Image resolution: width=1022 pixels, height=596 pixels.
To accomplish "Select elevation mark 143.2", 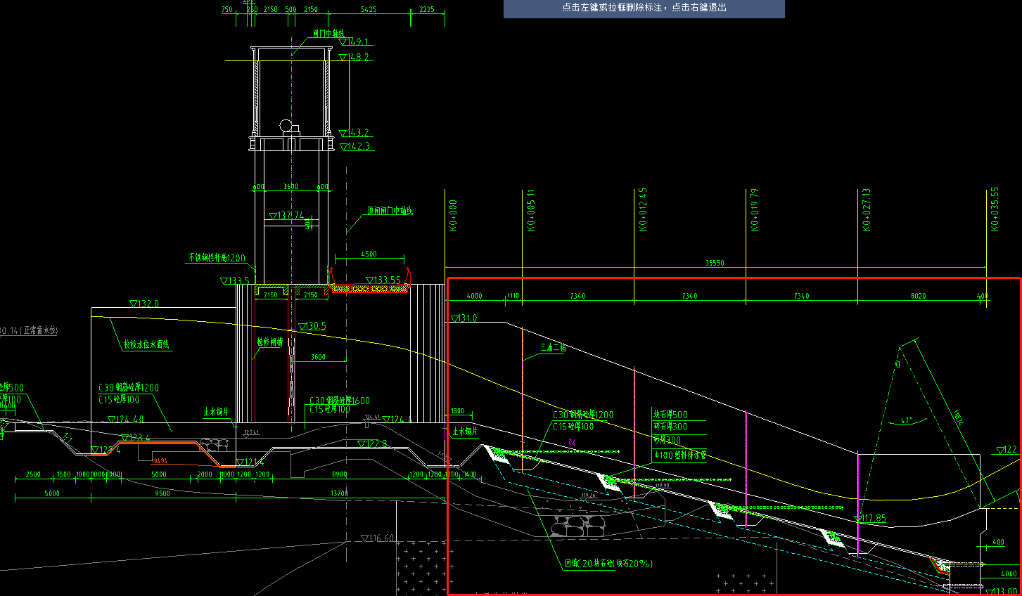I will [x=354, y=133].
